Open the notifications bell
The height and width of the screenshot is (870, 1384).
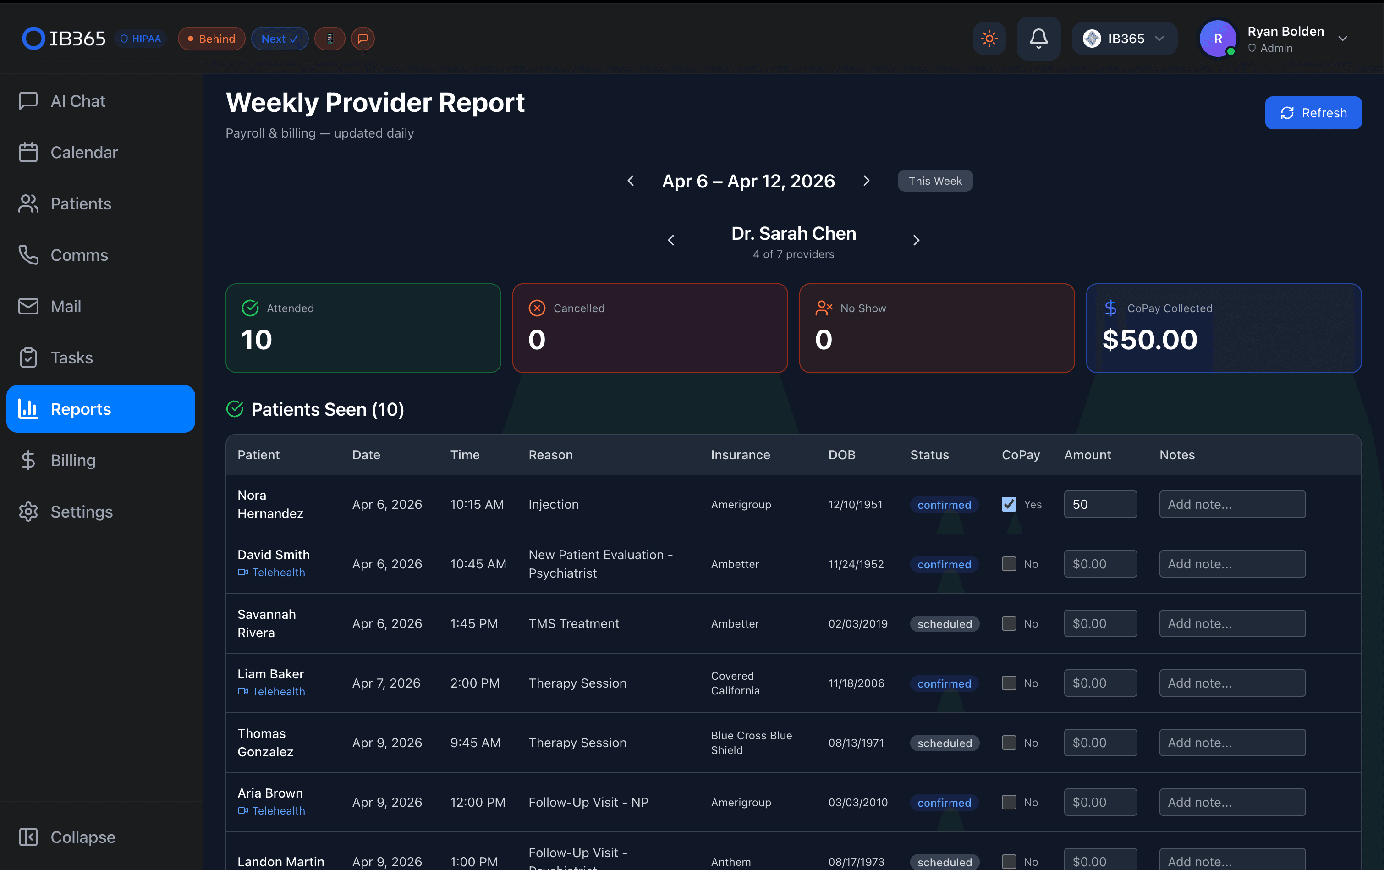click(1038, 39)
